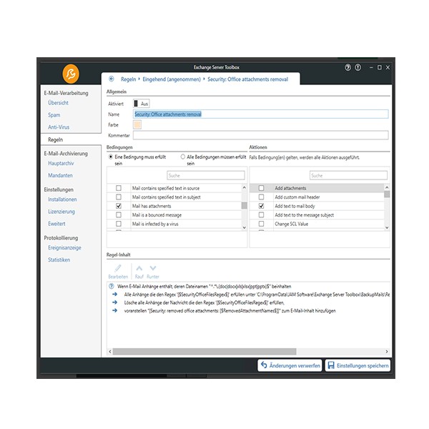Click the Regel-Inhalt horizontal scrollbar right arrow

pyautogui.click(x=387, y=352)
